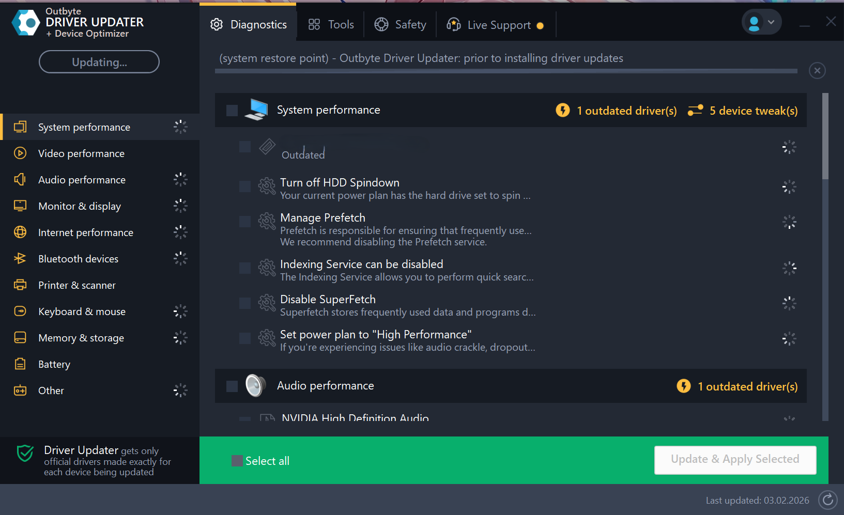This screenshot has height=515, width=844.
Task: Click the Printer & scanner icon
Action: pyautogui.click(x=20, y=285)
